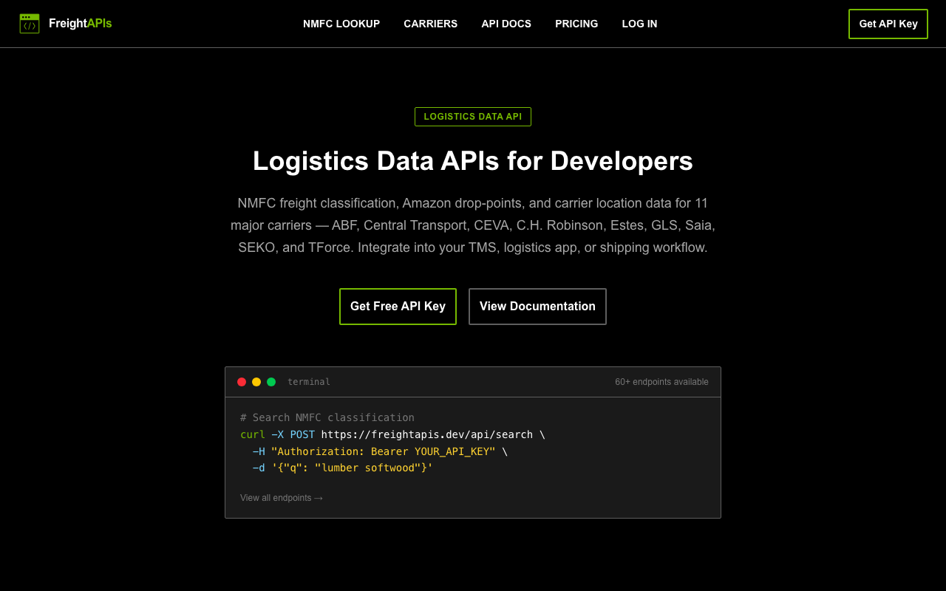The image size is (946, 591).
Task: Click the carrier description paragraph
Action: point(473,225)
